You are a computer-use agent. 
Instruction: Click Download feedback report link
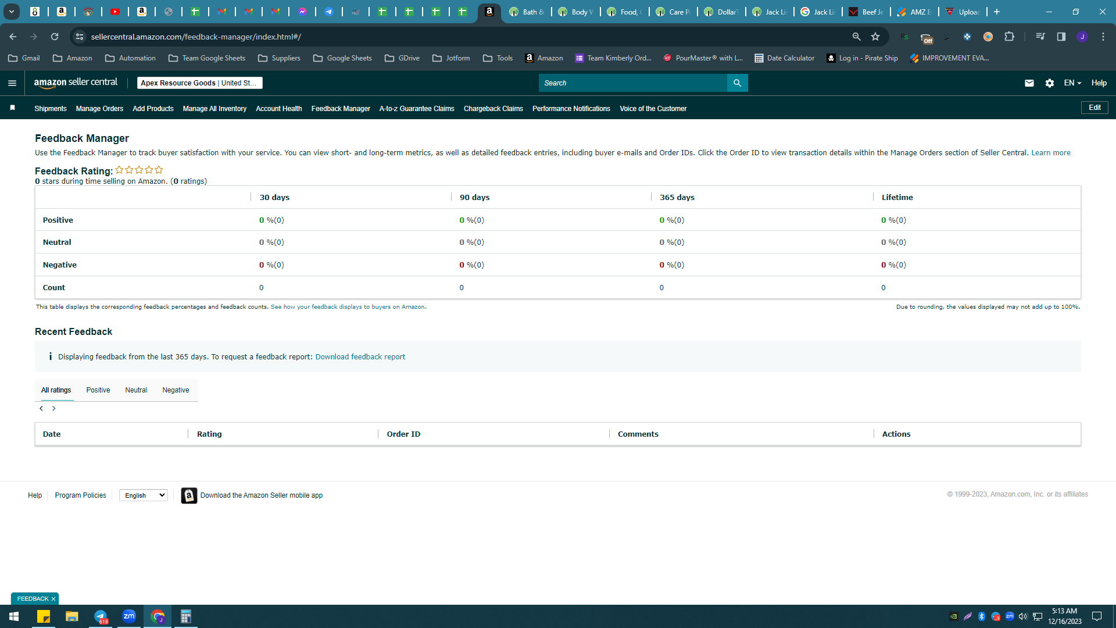tap(360, 357)
